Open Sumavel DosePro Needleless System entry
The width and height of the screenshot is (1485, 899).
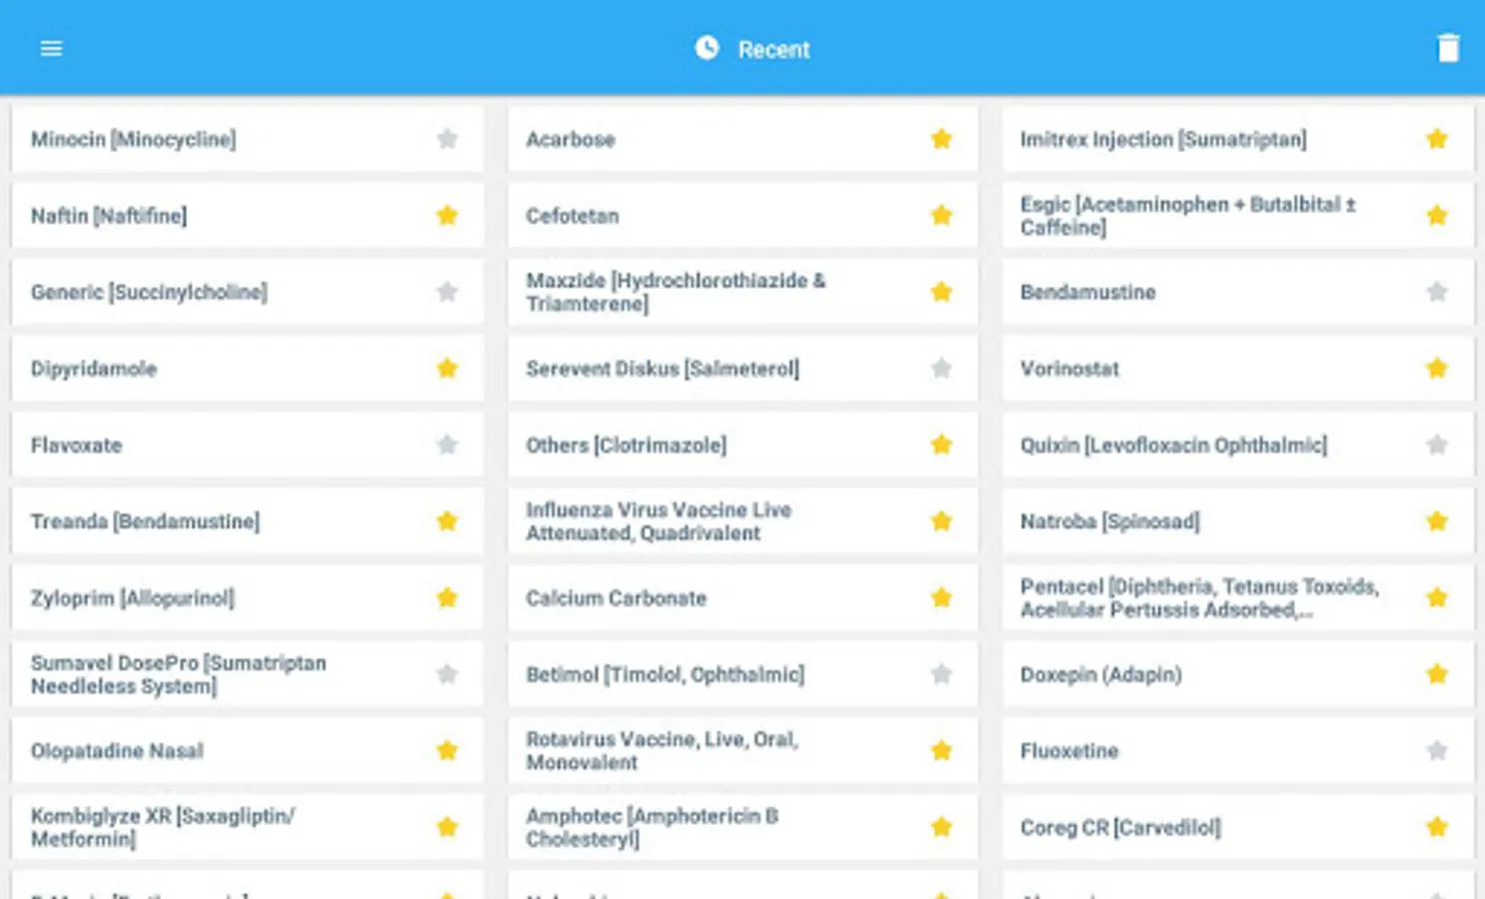point(247,674)
